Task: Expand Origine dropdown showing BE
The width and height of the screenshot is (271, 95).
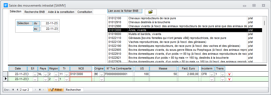Action: pyautogui.click(x=102, y=74)
